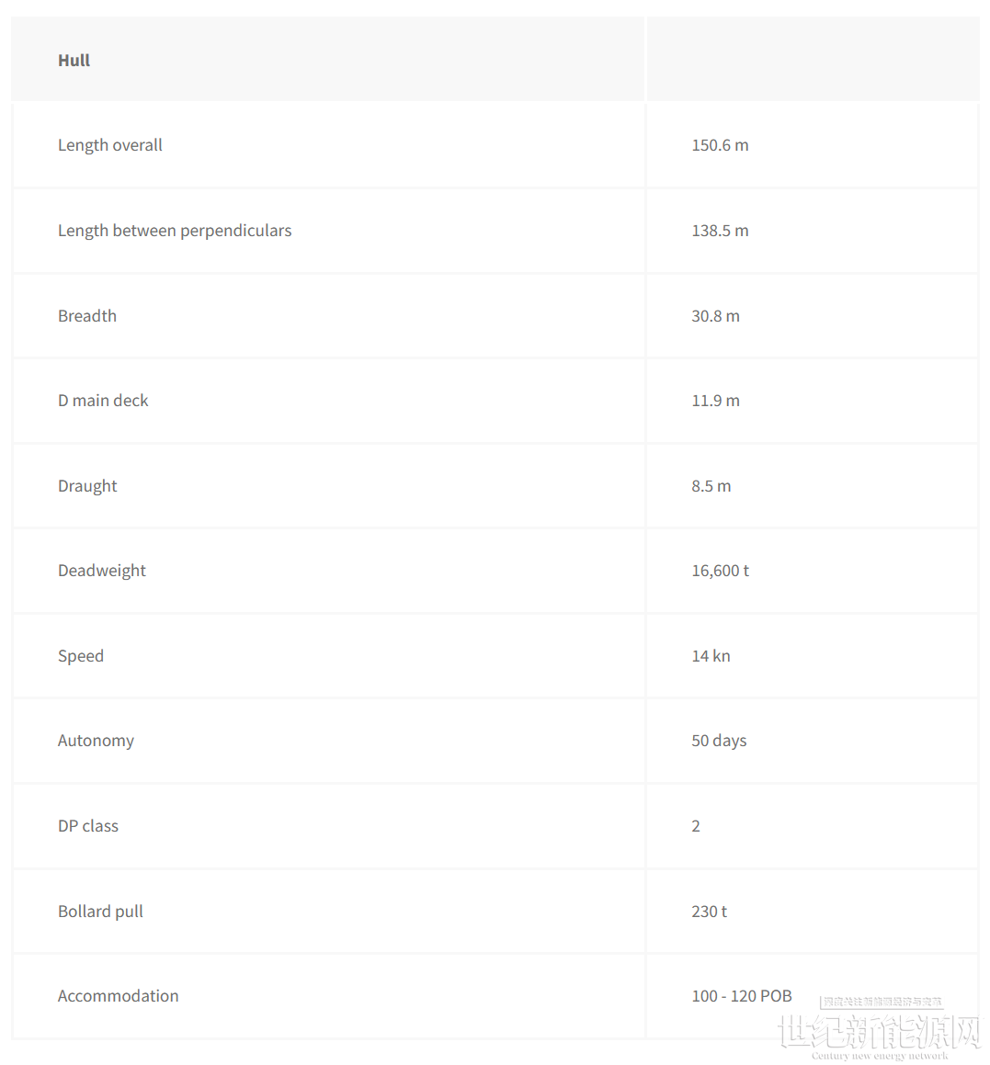
Task: Select Length between perpendiculars row label
Action: pyautogui.click(x=175, y=231)
